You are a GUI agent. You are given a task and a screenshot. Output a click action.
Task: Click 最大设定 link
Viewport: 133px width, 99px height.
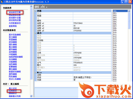pos(13,88)
